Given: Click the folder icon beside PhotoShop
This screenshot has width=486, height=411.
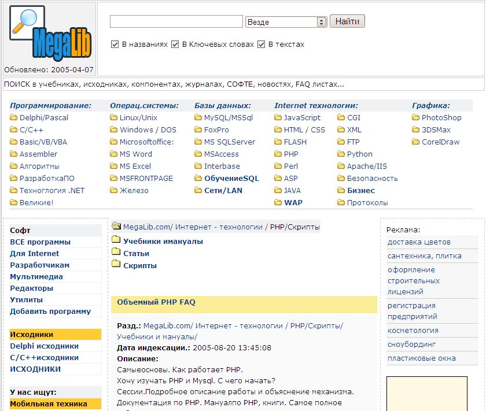Looking at the screenshot, I should (x=416, y=118).
